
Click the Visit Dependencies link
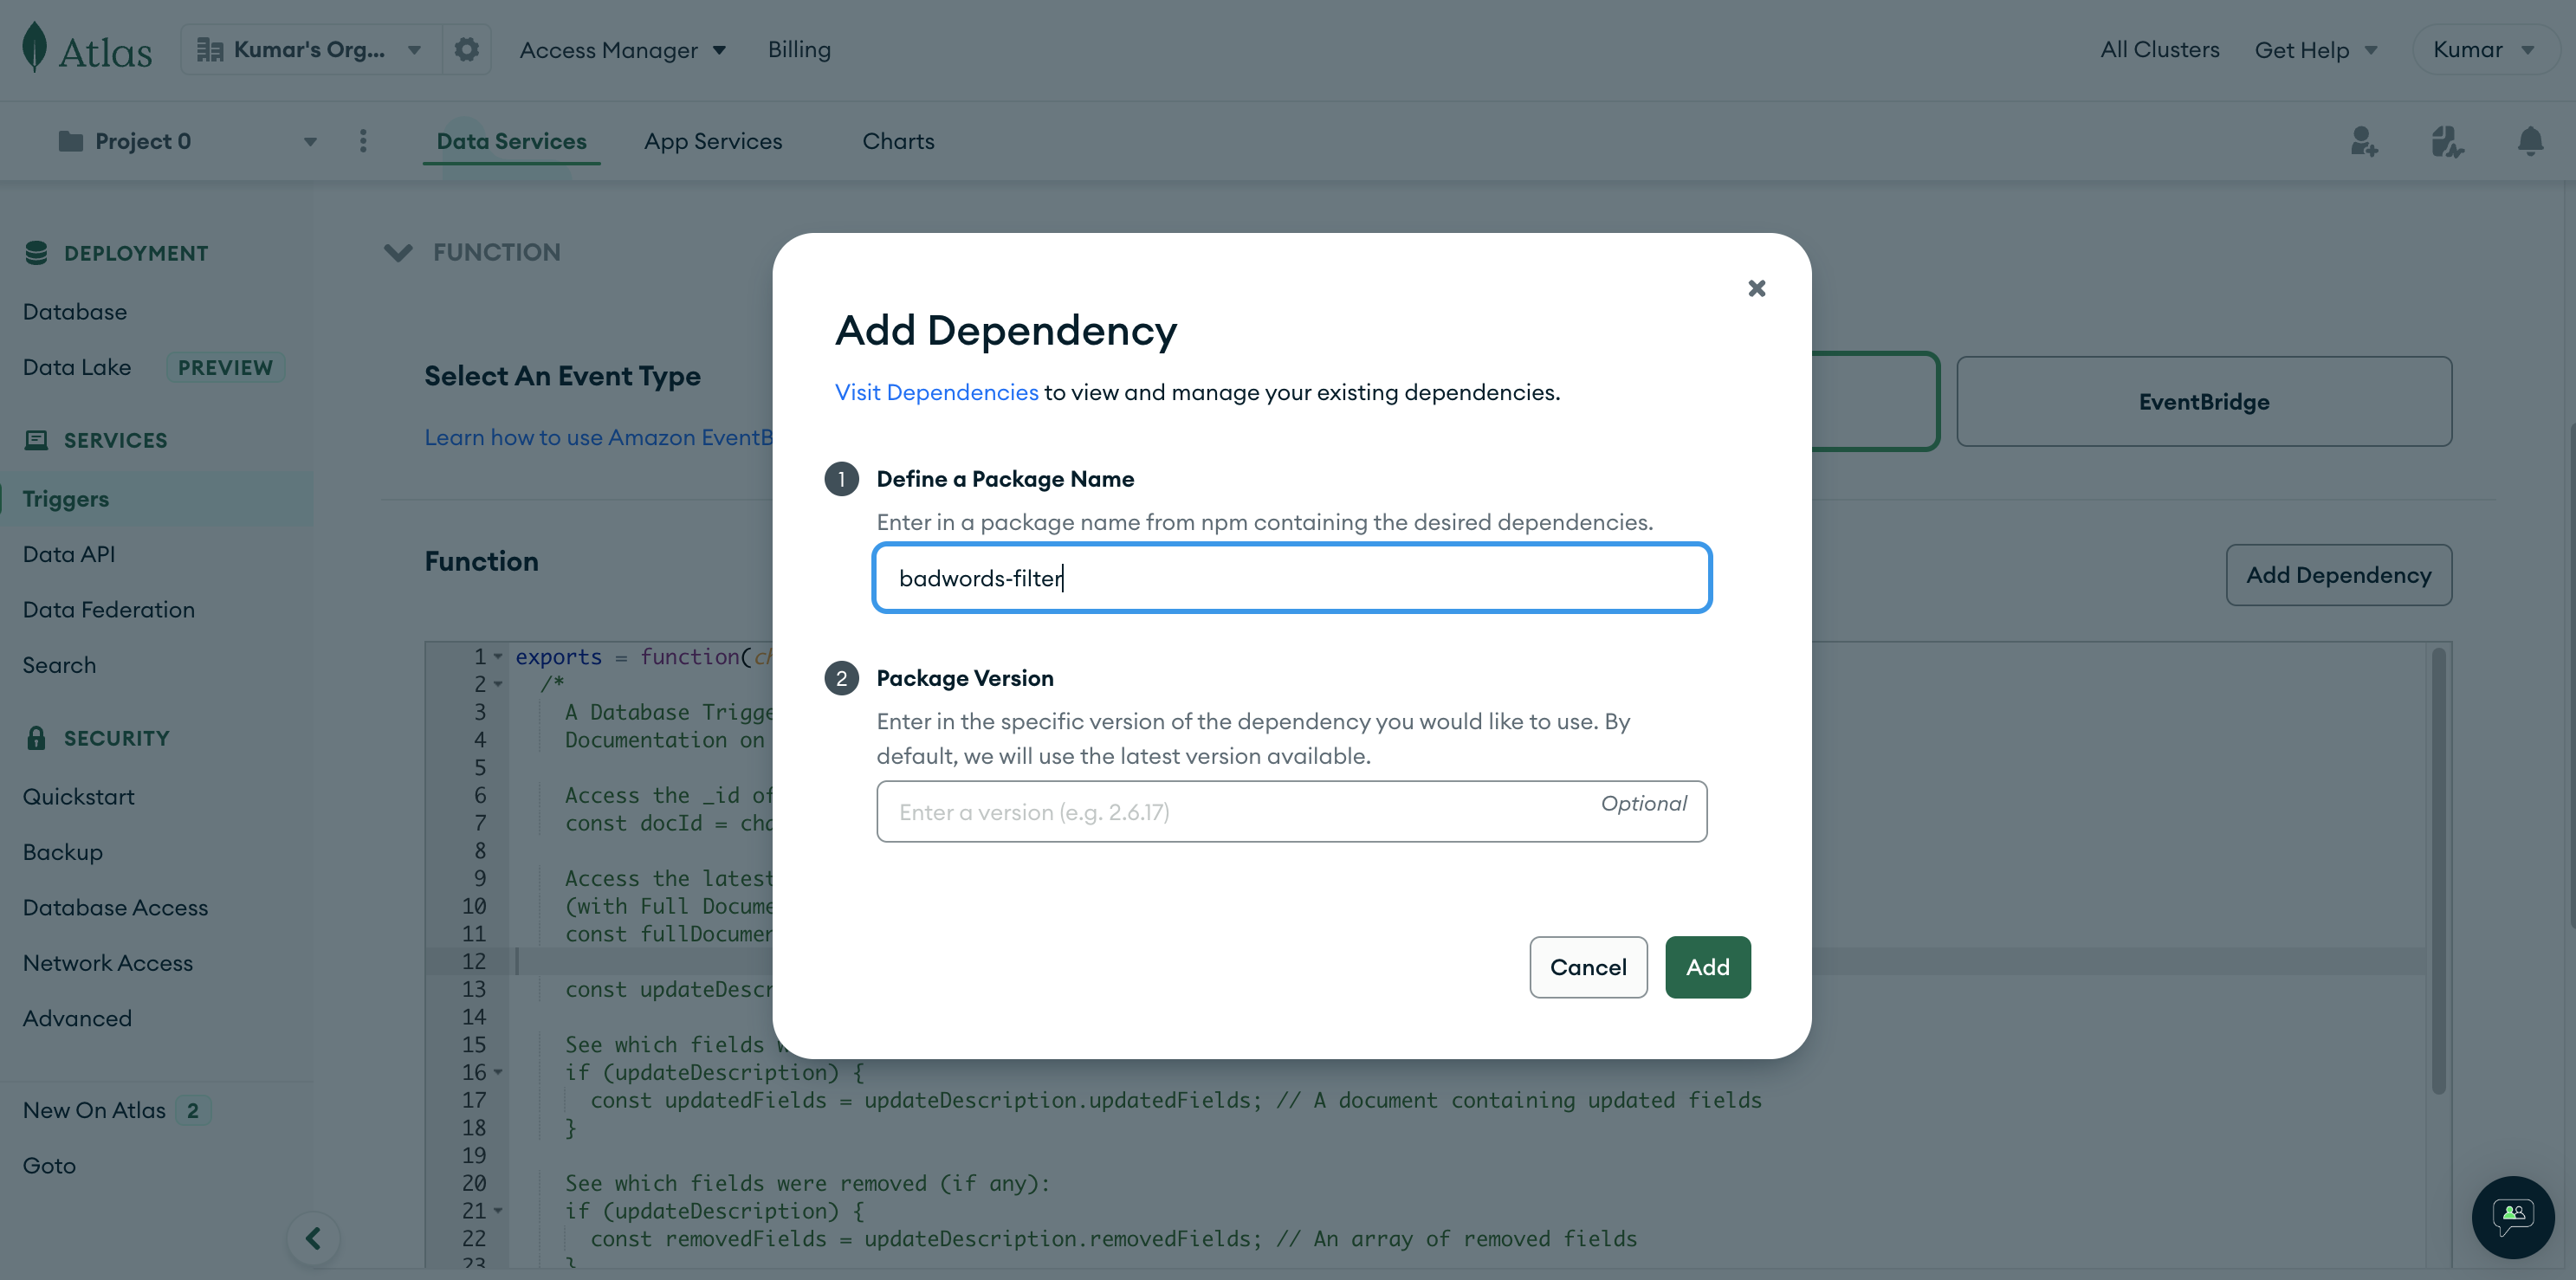click(x=936, y=392)
